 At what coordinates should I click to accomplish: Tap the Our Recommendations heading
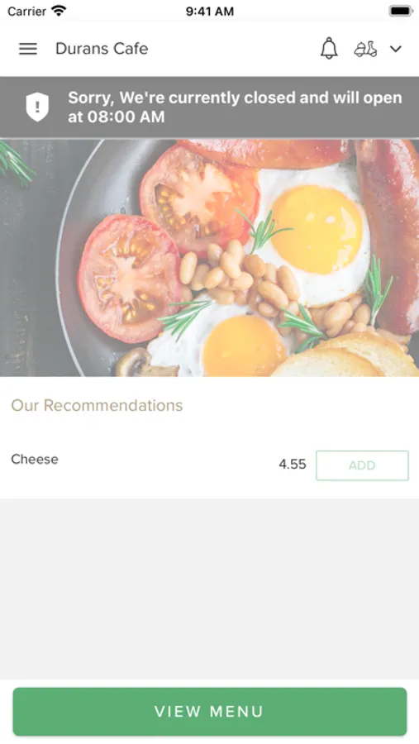[97, 405]
